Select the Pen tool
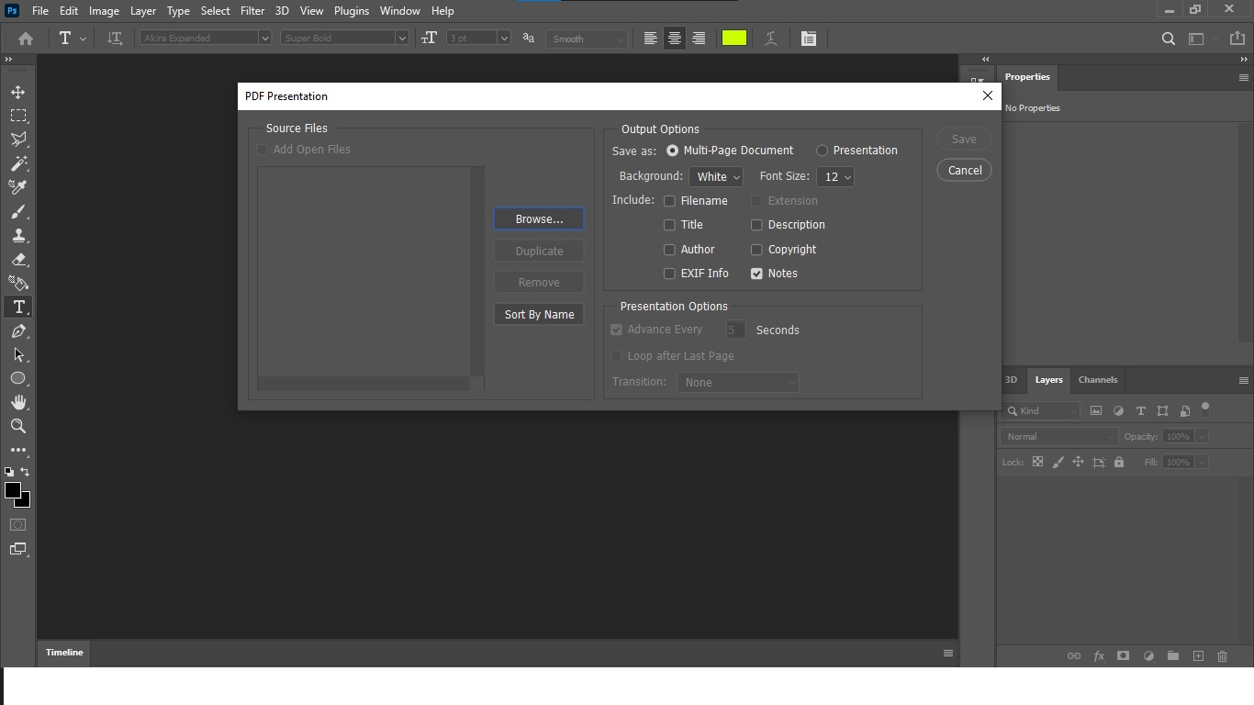Image resolution: width=1254 pixels, height=705 pixels. pos(18,330)
